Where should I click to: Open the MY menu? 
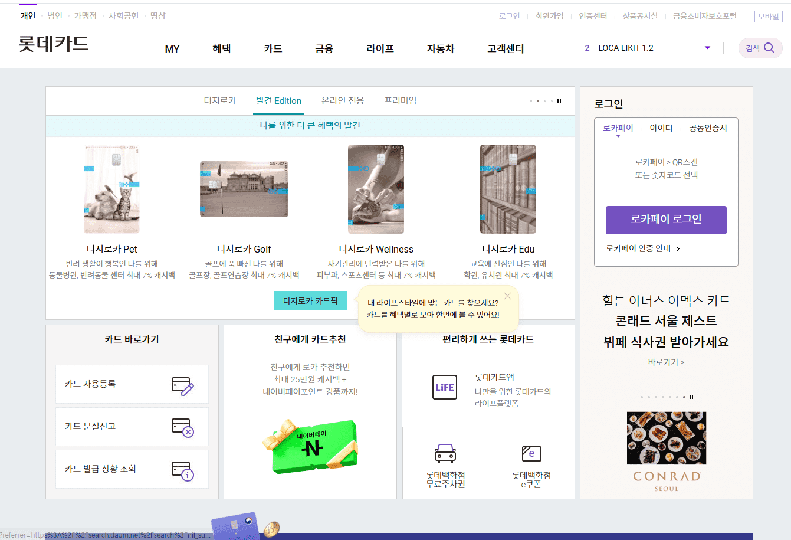coord(172,49)
